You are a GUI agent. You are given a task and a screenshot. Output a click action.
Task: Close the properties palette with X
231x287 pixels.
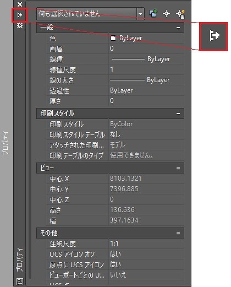coord(20,4)
